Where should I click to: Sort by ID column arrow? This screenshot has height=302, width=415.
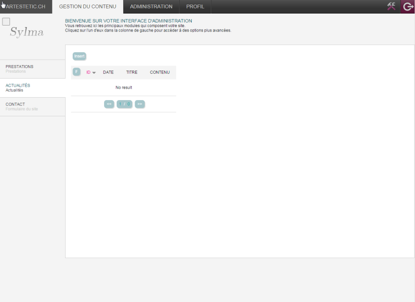[94, 73]
